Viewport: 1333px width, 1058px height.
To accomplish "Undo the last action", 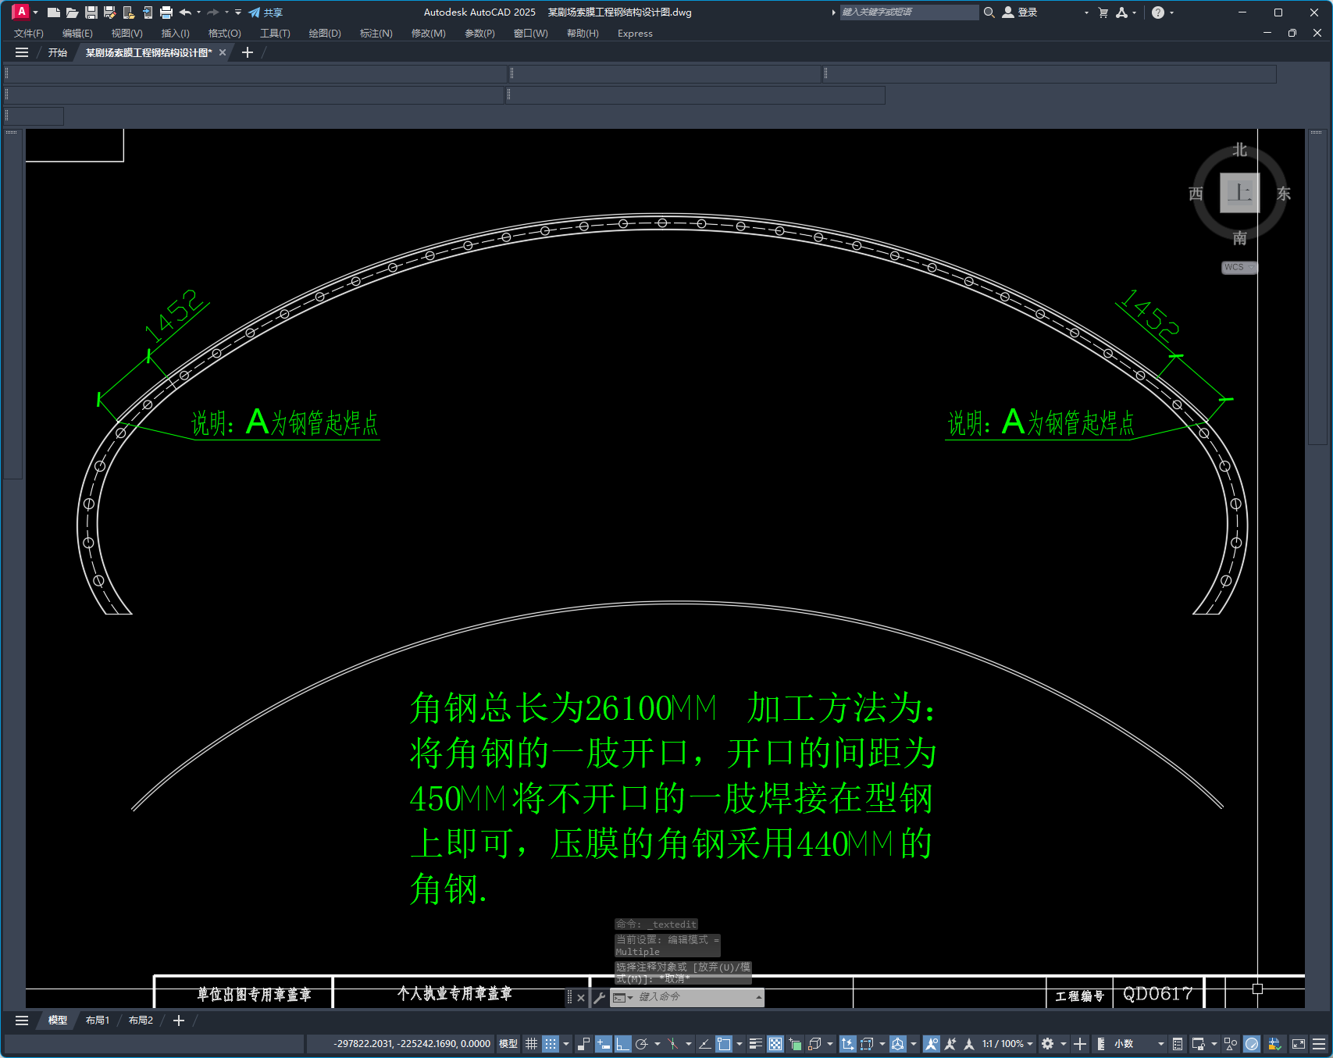I will click(x=185, y=12).
